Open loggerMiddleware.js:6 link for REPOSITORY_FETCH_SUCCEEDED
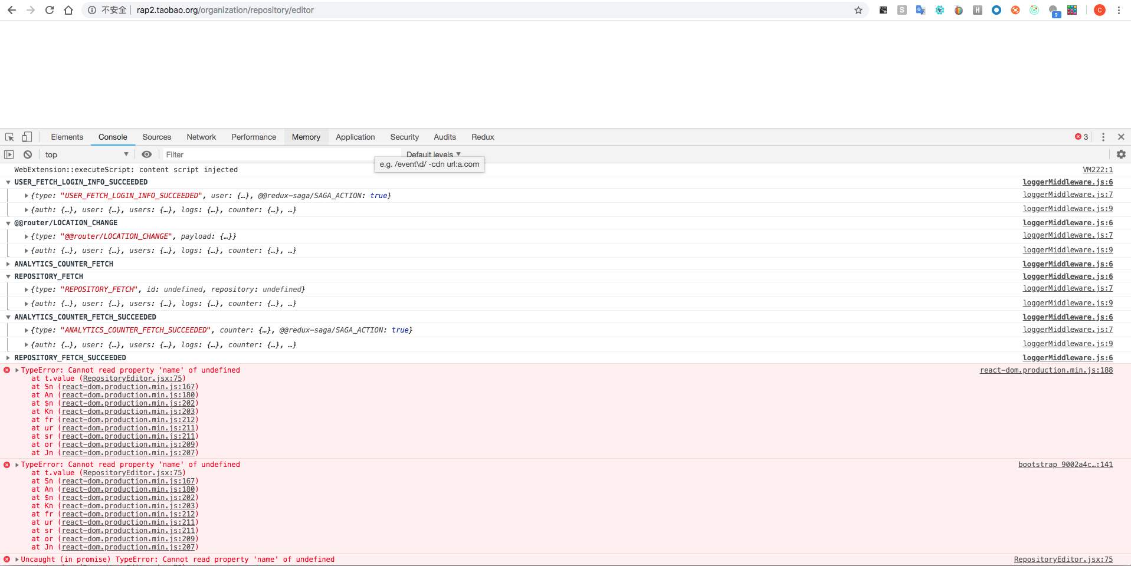 pyautogui.click(x=1068, y=358)
